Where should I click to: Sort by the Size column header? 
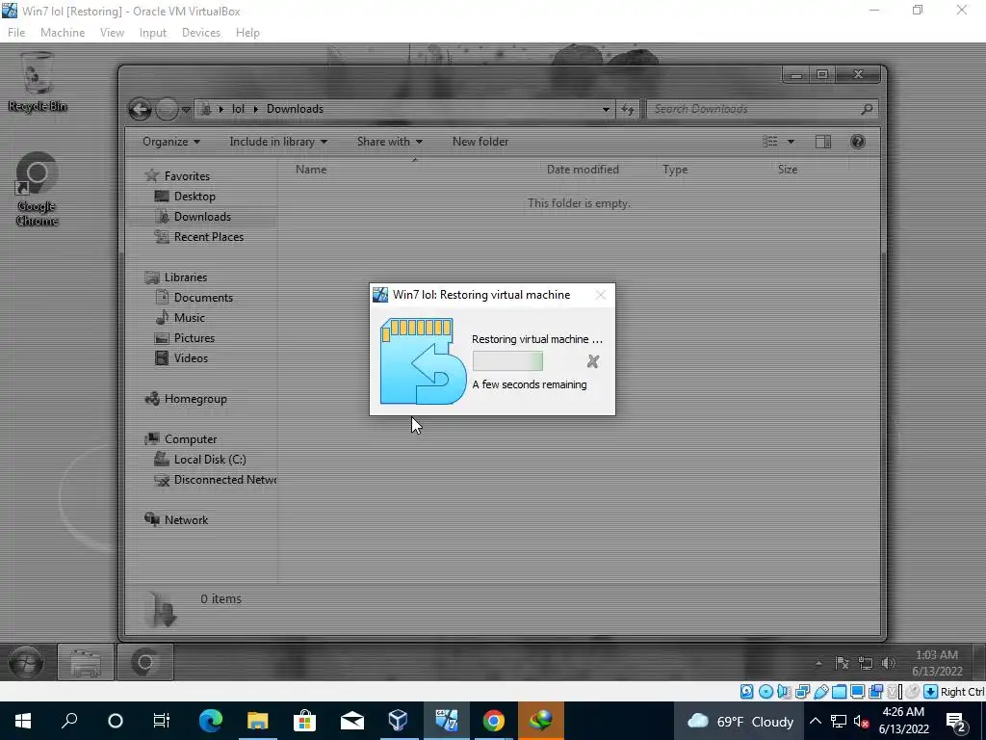pyautogui.click(x=788, y=170)
